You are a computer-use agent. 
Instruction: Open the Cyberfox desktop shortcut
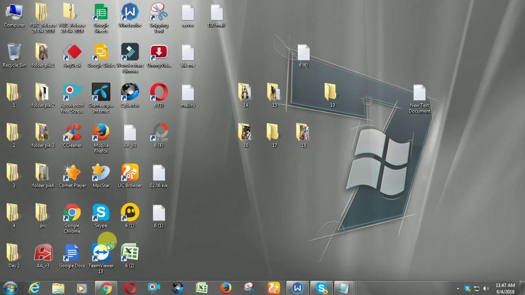[130, 96]
